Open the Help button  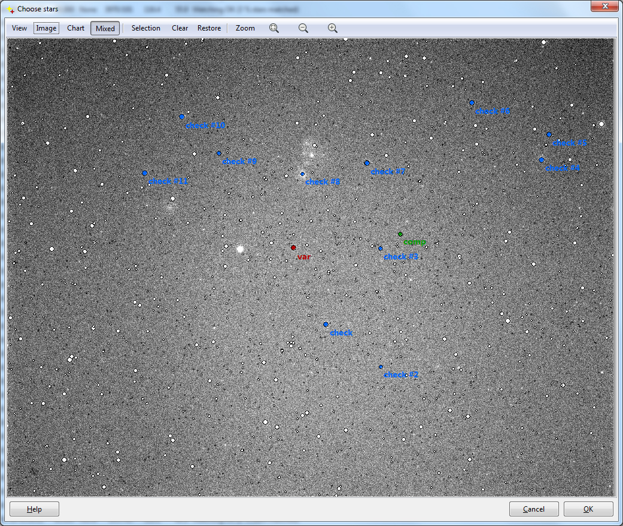(34, 509)
